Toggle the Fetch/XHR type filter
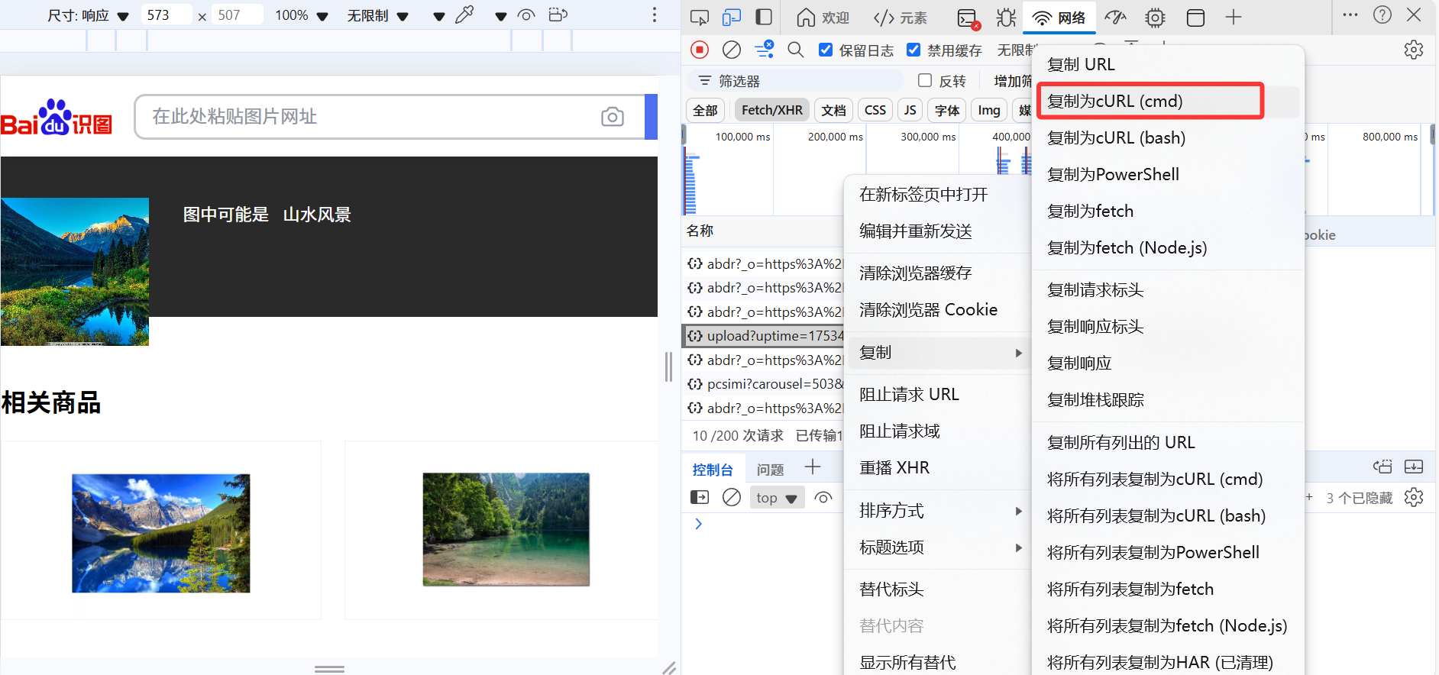The height and width of the screenshot is (675, 1439). (772, 110)
